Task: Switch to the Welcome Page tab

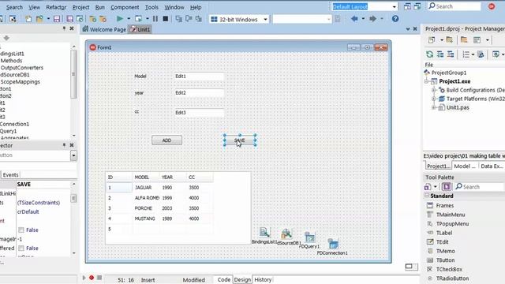Action: click(104, 29)
